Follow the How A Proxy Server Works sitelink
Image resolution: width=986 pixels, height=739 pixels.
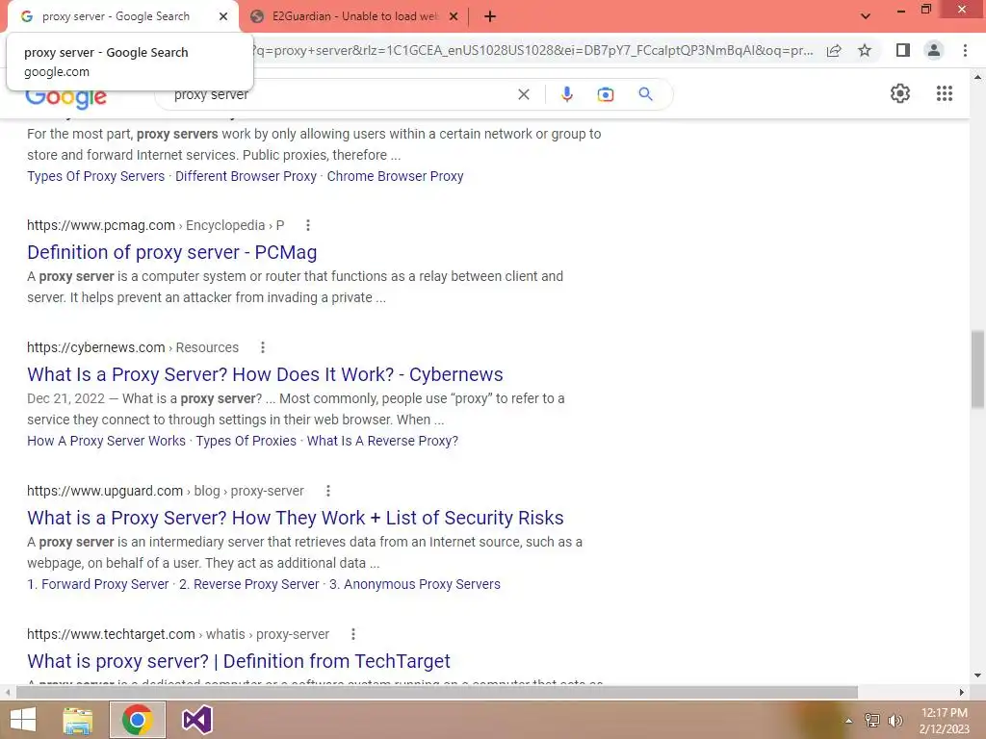(106, 441)
